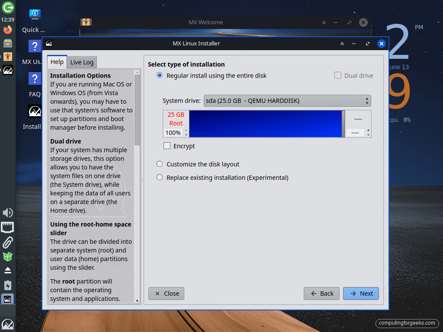443x332 pixels.
Task: Open the package updater box icon
Action: (x=8, y=256)
